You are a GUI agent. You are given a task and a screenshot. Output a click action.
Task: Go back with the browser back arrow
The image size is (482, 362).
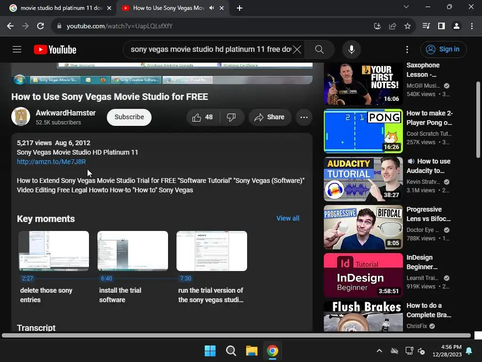coord(10,26)
